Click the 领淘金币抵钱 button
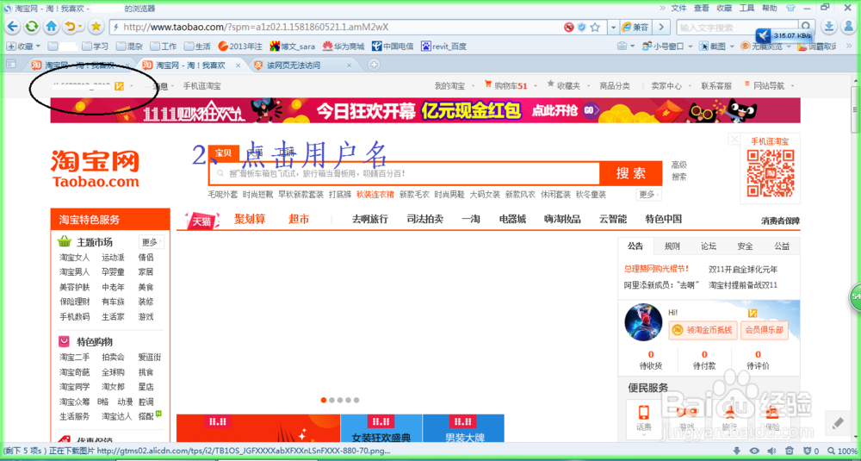This screenshot has width=861, height=461. 703,330
